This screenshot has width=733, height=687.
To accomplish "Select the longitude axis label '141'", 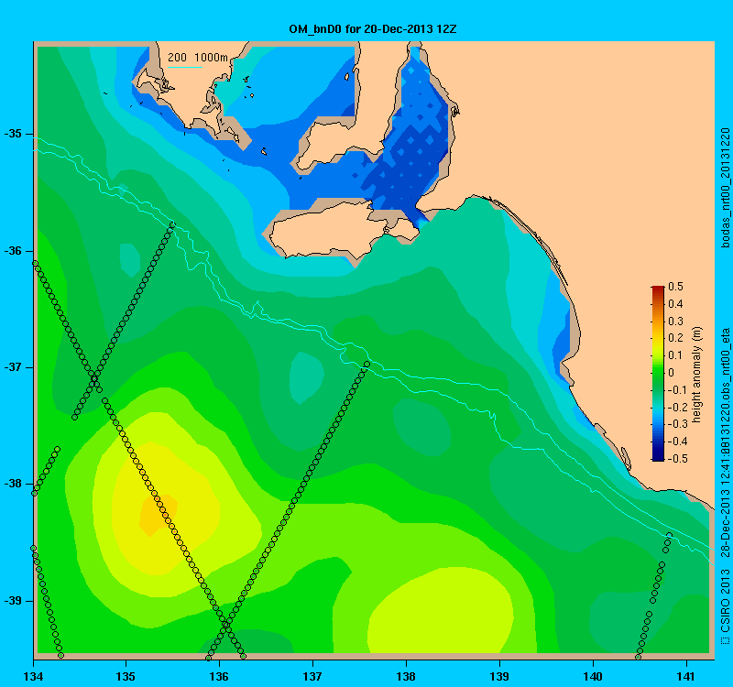I will [x=686, y=676].
